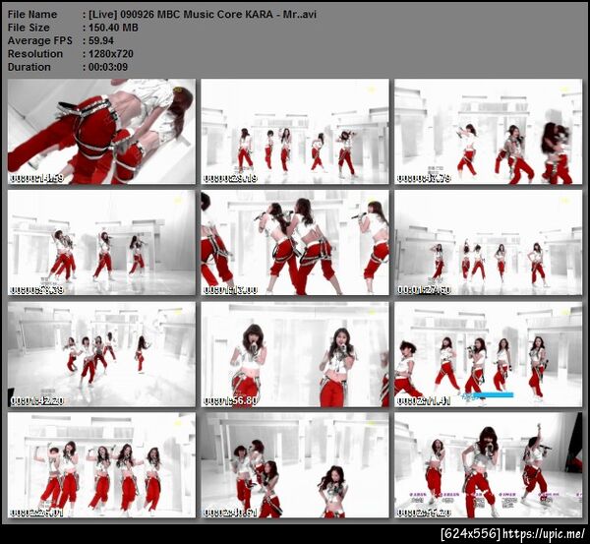Image resolution: width=590 pixels, height=544 pixels.
Task: Click the 'File Name' label
Action: (32, 15)
